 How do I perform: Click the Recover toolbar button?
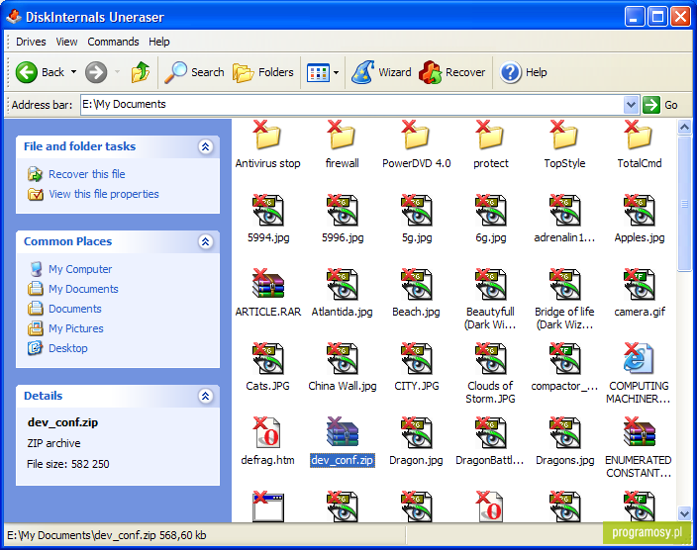pos(452,72)
